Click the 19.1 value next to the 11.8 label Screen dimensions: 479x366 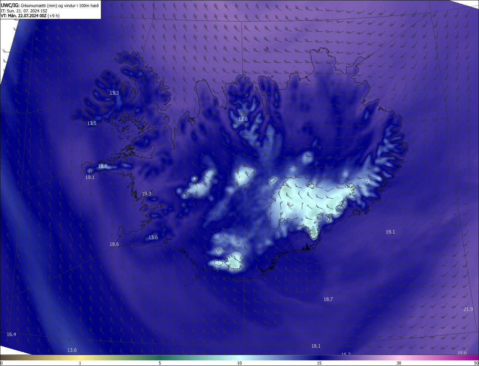[x=90, y=177]
